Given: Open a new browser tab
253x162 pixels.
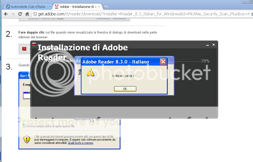Looking at the screenshot, I should tap(106, 6).
